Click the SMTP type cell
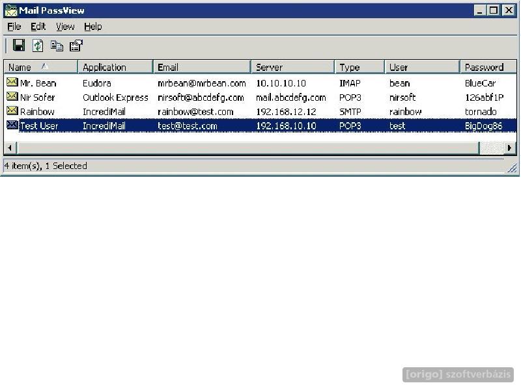The height and width of the screenshot is (390, 521). (x=350, y=112)
